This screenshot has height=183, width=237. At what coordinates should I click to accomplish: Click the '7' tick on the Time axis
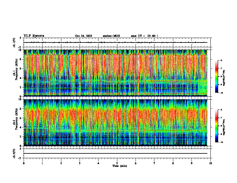point(154,163)
